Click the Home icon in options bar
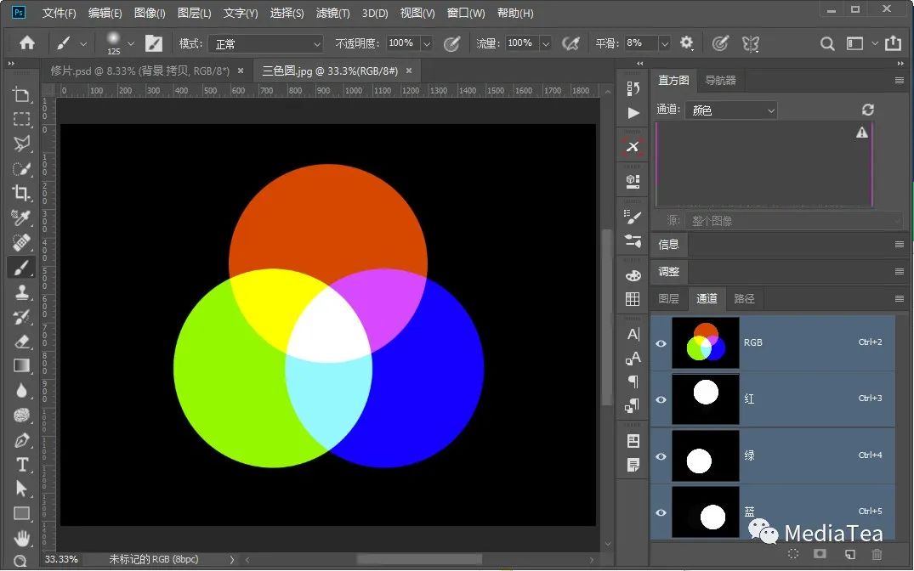Image resolution: width=914 pixels, height=571 pixels. point(27,43)
